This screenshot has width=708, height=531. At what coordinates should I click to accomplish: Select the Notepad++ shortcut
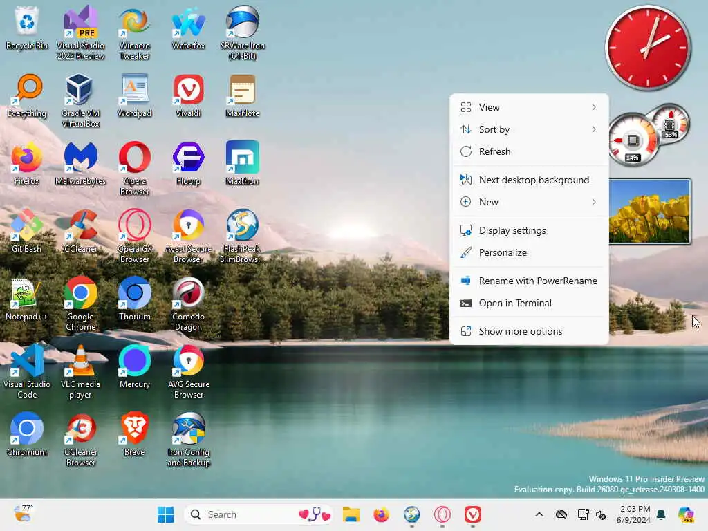point(27,299)
